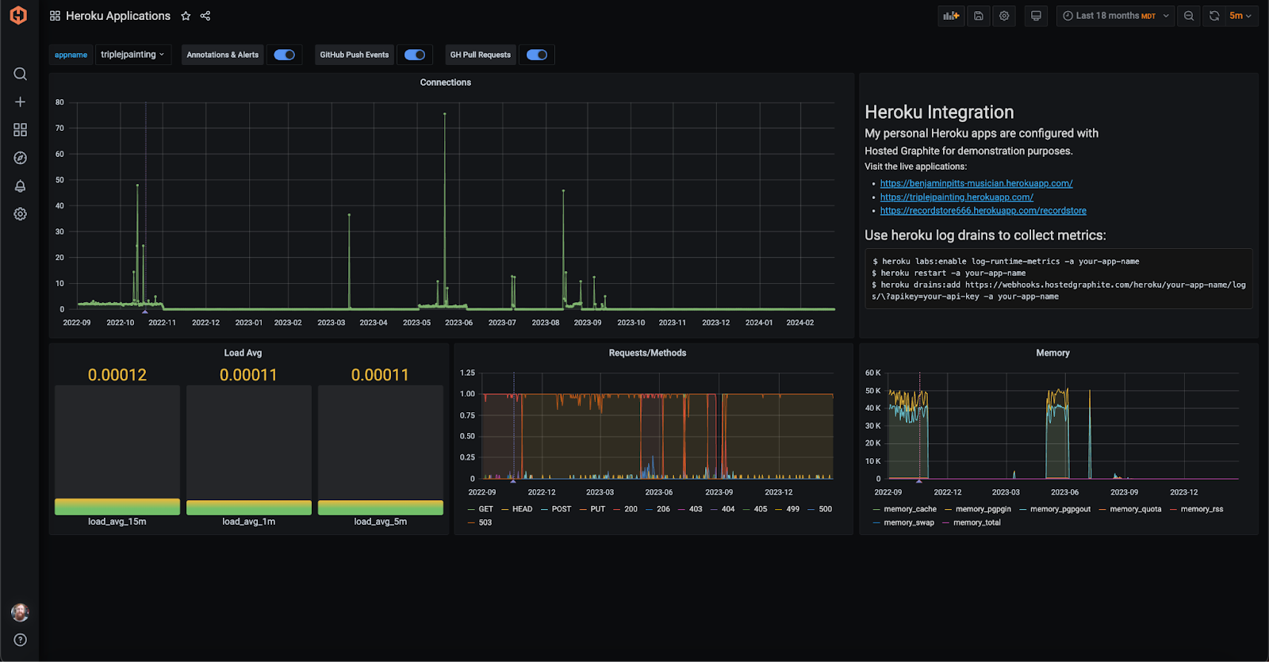Toggle GitHub Push Events switch

[x=415, y=55]
